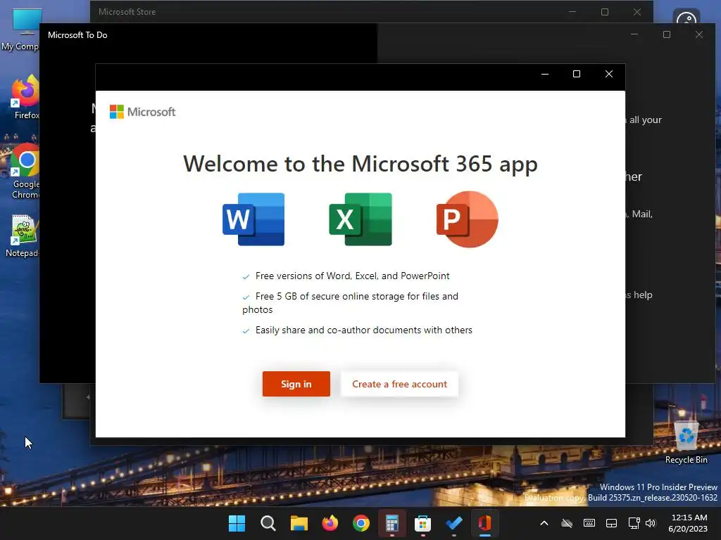The image size is (721, 540).
Task: Launch Google Chrome from the taskbar
Action: [361, 523]
